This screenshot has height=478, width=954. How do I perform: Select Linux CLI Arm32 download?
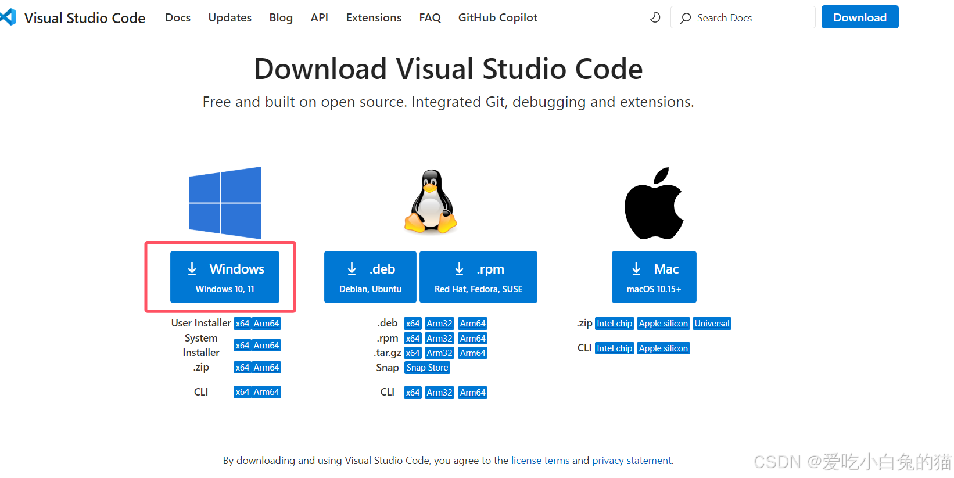click(439, 393)
